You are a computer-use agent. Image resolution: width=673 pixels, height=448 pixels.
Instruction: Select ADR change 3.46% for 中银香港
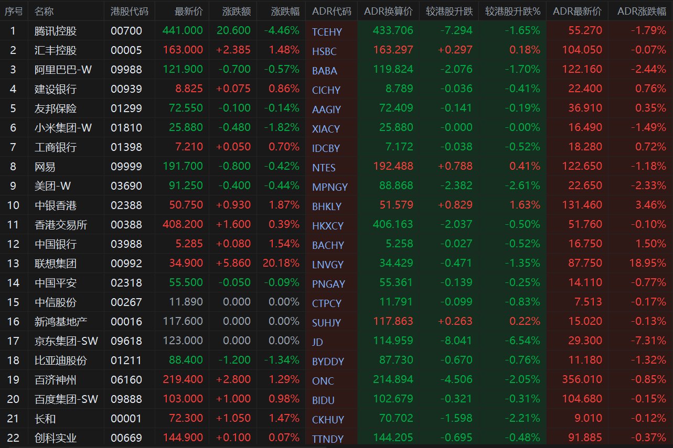651,205
